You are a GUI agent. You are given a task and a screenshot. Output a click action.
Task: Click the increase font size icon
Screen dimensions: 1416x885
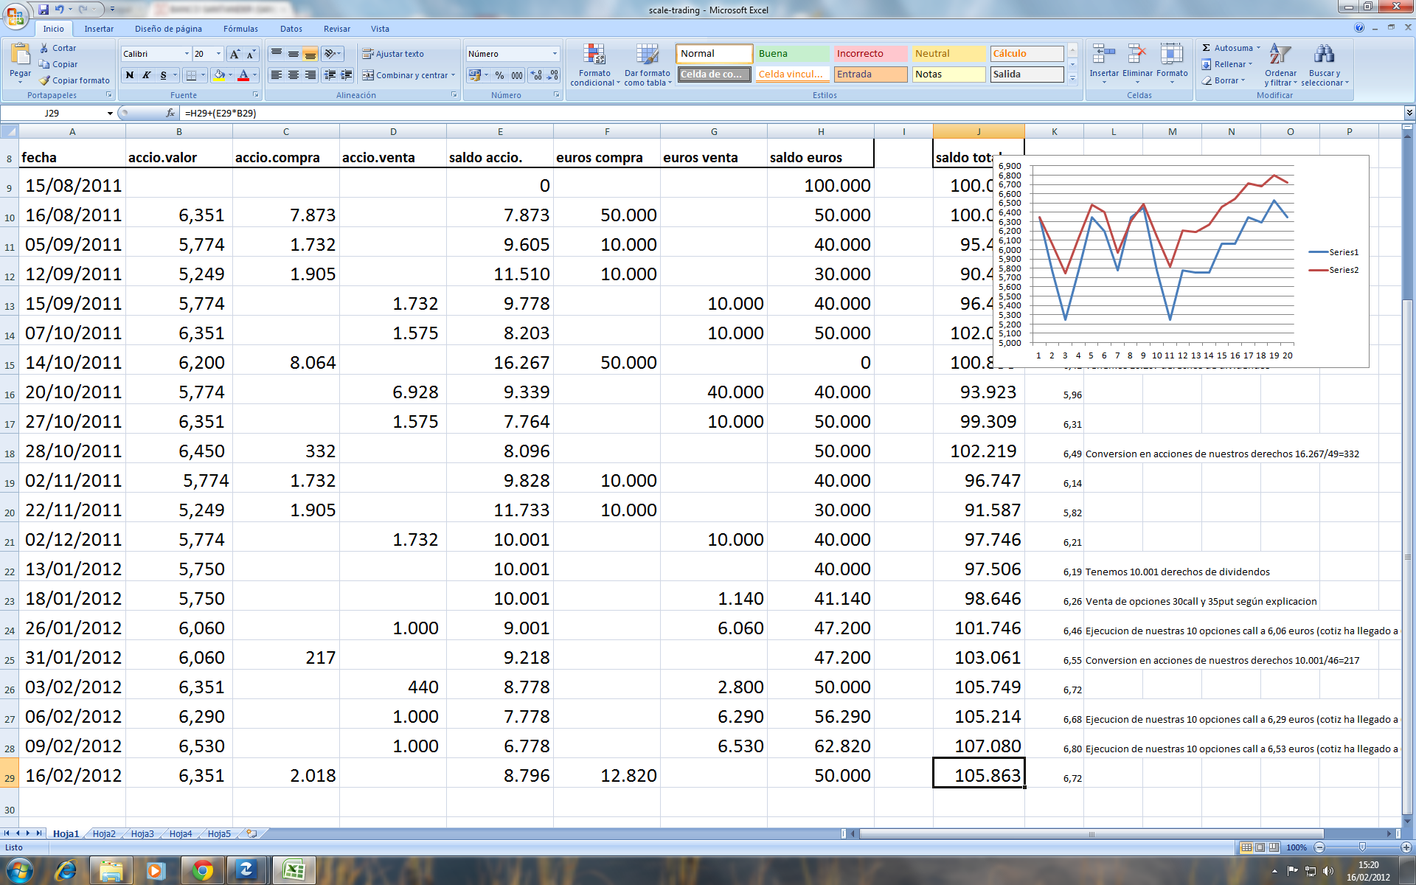tap(235, 54)
